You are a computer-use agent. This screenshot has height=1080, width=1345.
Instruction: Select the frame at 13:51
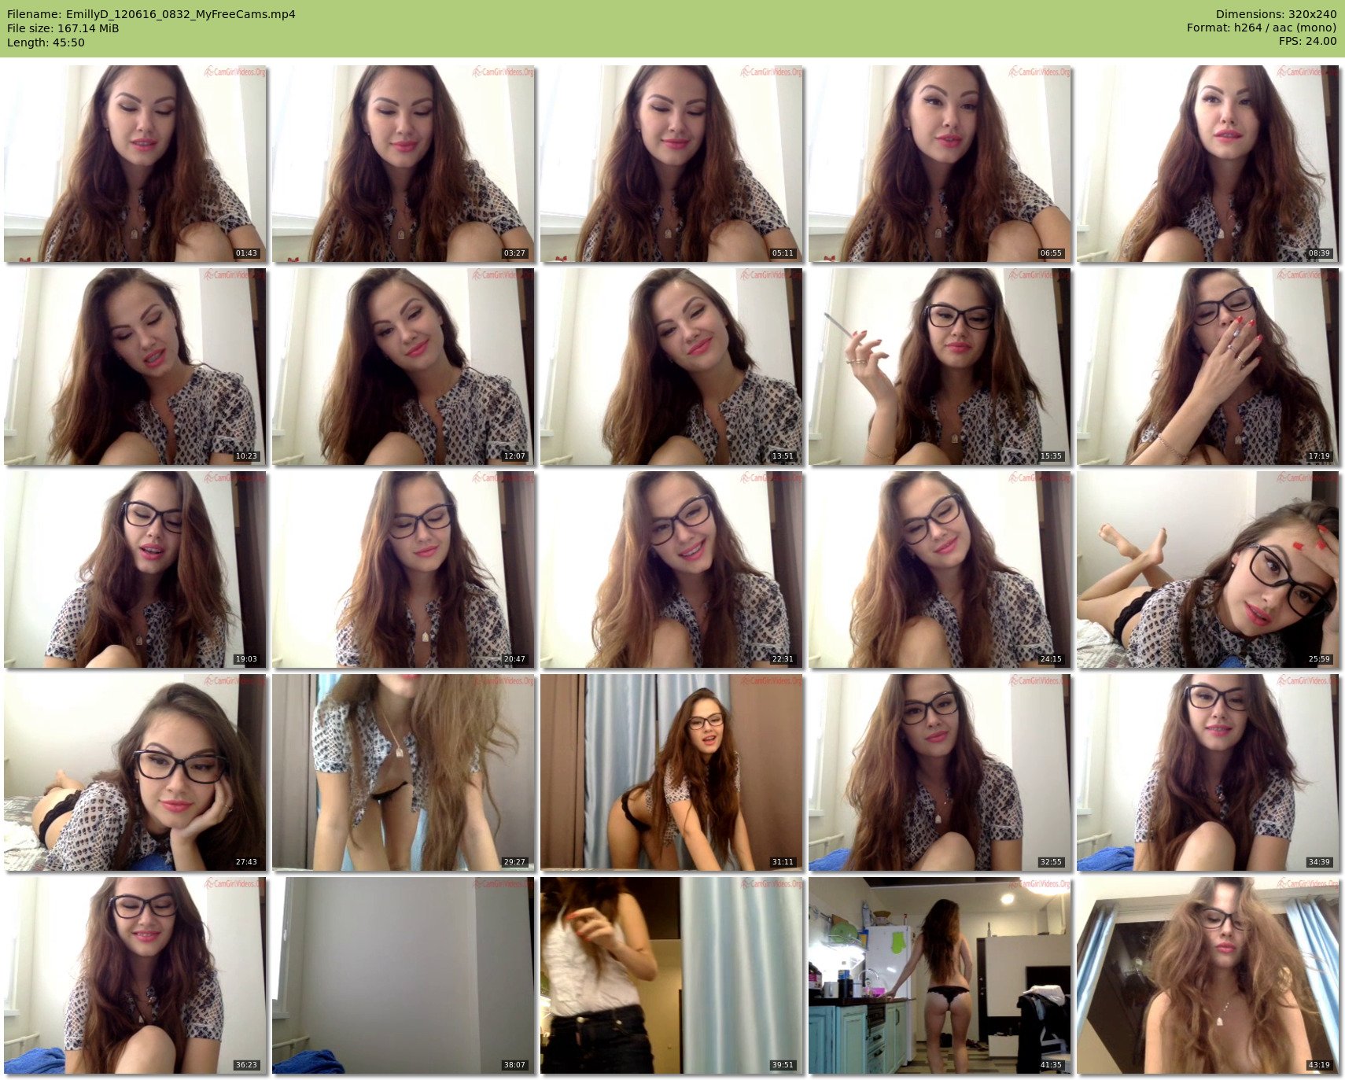pos(671,366)
